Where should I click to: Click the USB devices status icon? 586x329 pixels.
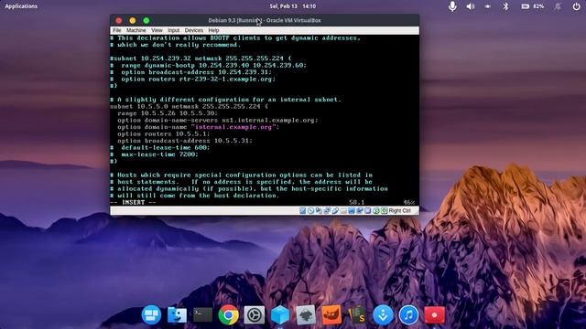coord(335,211)
